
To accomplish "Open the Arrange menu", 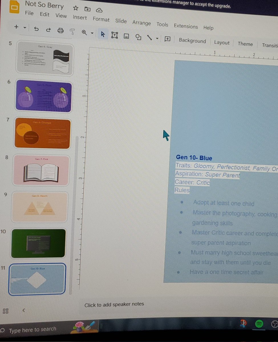I will pyautogui.click(x=141, y=23).
